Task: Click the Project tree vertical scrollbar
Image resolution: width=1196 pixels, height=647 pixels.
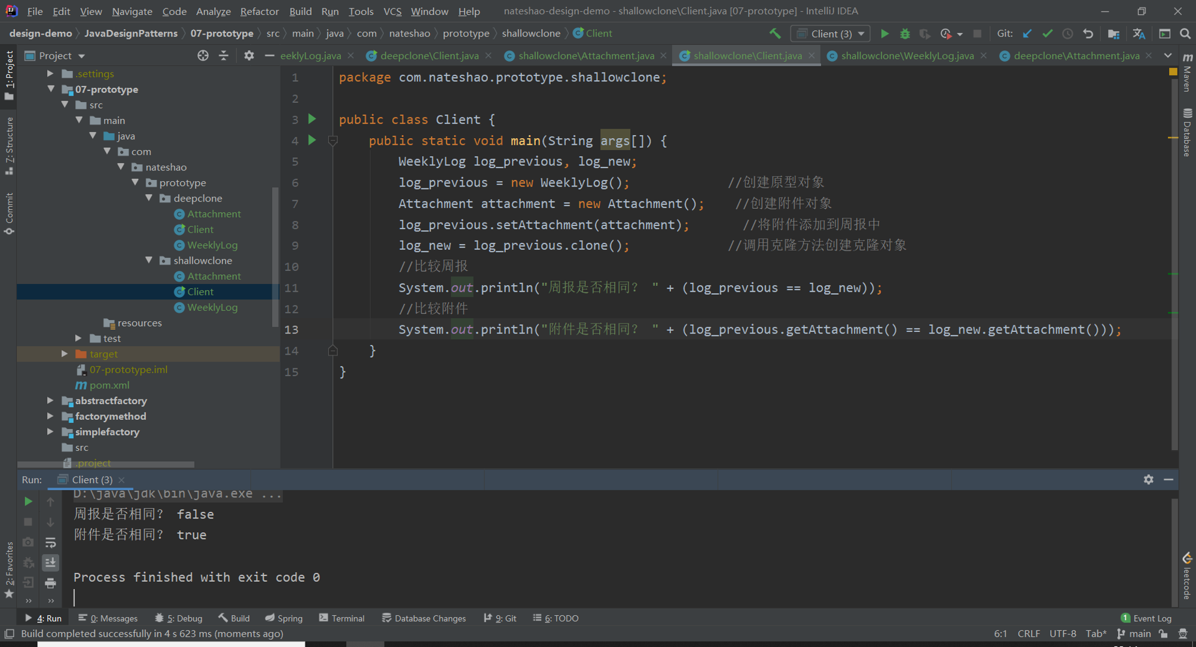Action: pos(275,257)
